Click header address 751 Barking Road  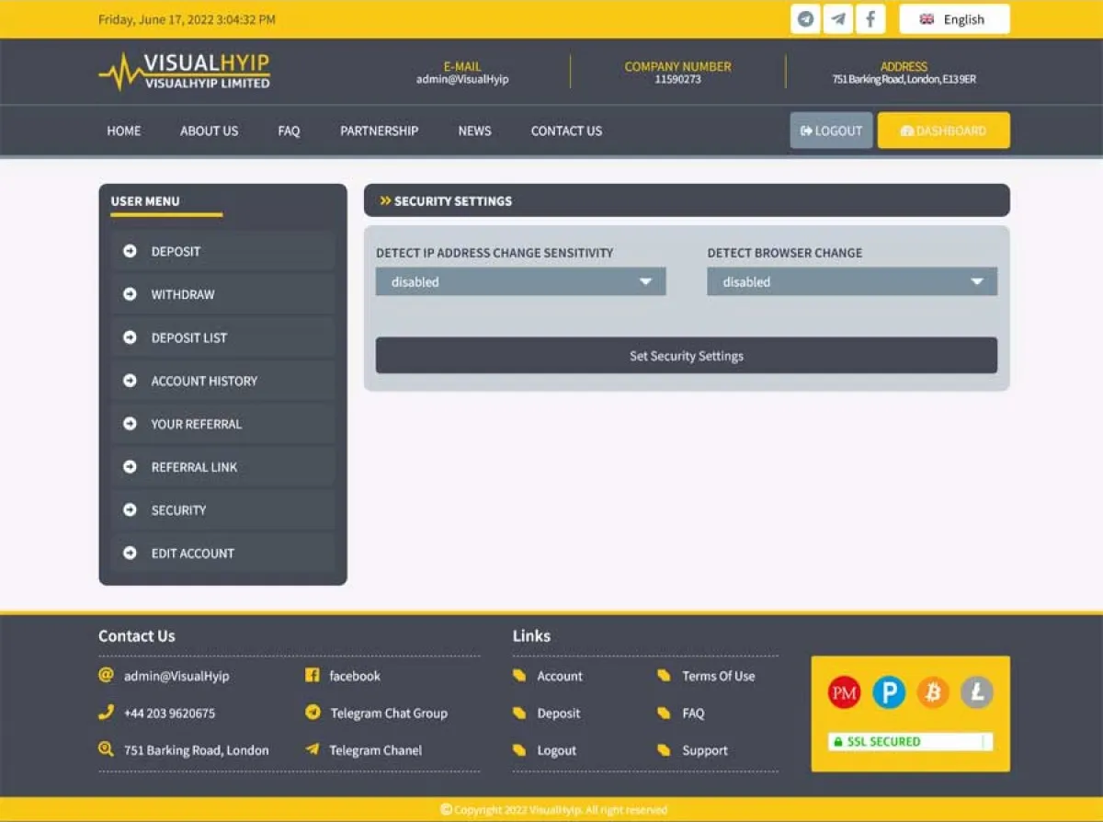904,79
